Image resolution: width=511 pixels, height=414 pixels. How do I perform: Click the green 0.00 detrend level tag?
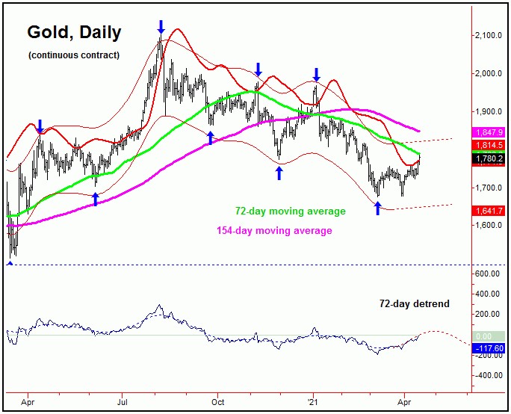[x=489, y=336]
